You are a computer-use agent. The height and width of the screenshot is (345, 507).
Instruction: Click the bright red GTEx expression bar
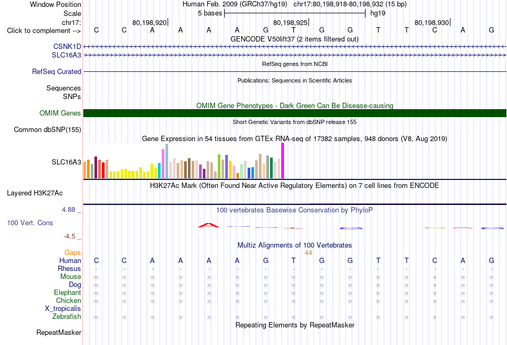103,170
